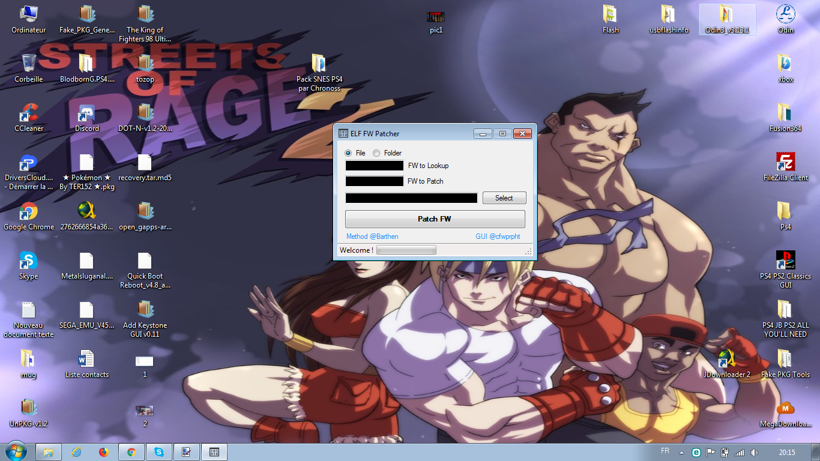Viewport: 820px width, 461px height.
Task: Open the BlodbornG.PS4 folder icon
Action: coord(86,68)
